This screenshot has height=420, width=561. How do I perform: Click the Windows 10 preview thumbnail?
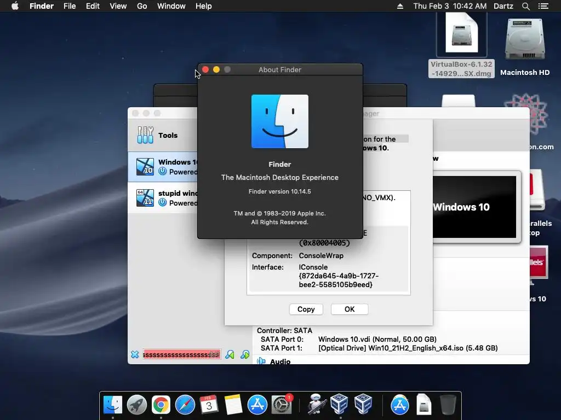pos(474,207)
